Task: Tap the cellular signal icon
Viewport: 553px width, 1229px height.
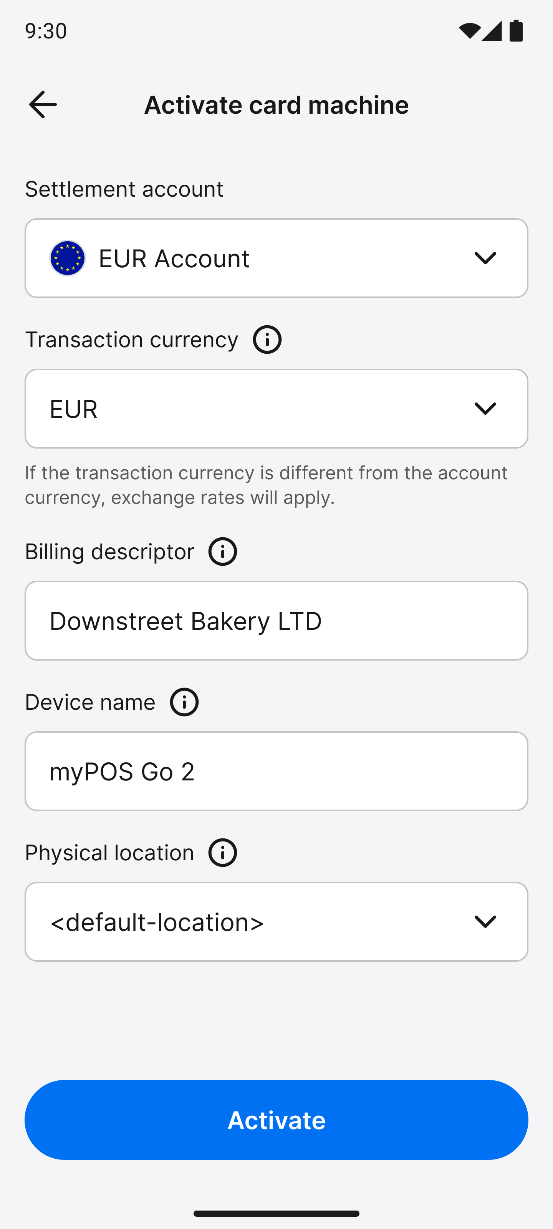Action: (x=492, y=31)
